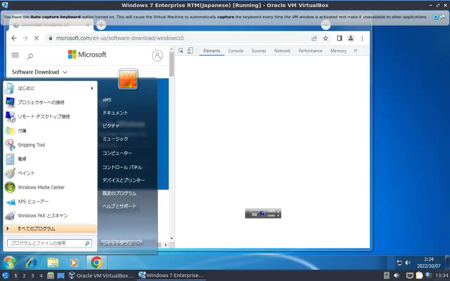Click the Windows 7 volume tray icon
This screenshot has width=450, height=281.
tap(408, 262)
